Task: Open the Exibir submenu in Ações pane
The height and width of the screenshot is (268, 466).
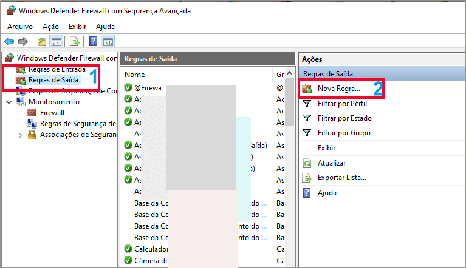Action: coord(326,147)
